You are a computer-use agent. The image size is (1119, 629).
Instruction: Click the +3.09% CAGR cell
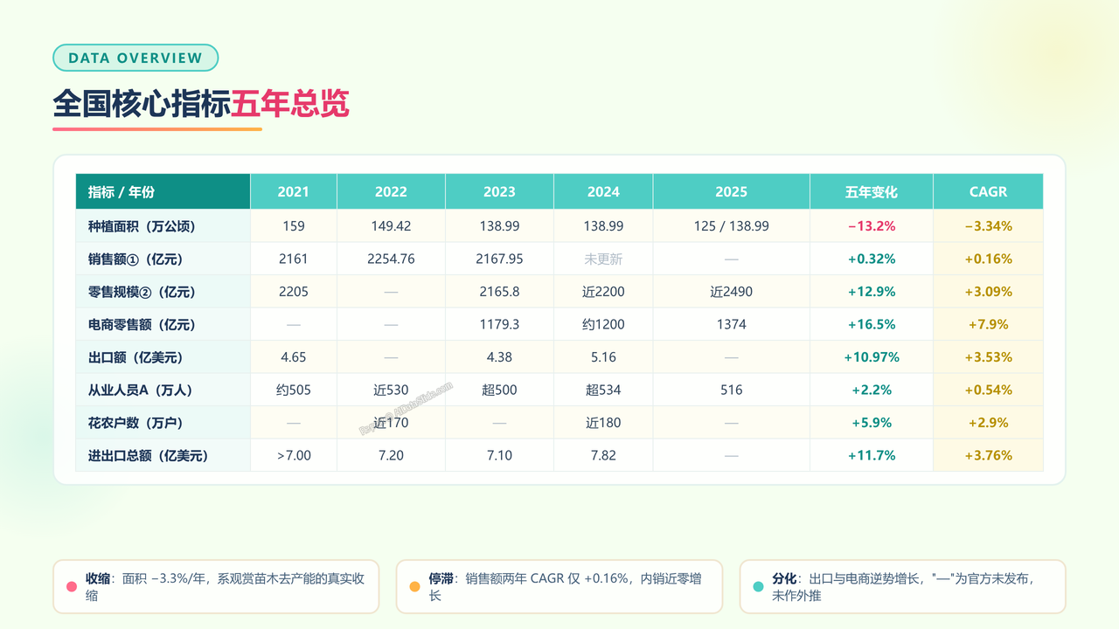click(989, 292)
